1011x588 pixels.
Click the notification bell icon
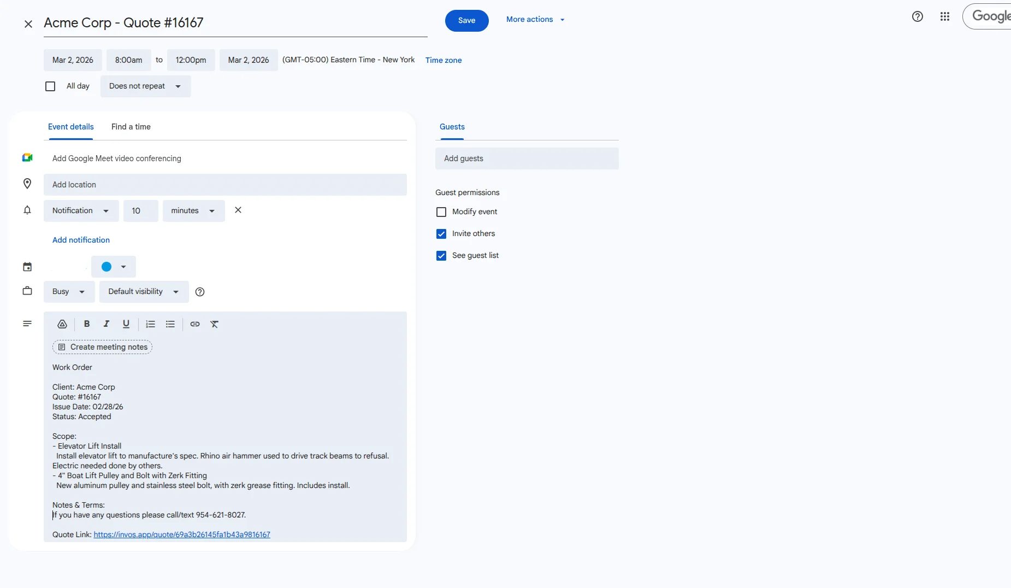coord(27,210)
